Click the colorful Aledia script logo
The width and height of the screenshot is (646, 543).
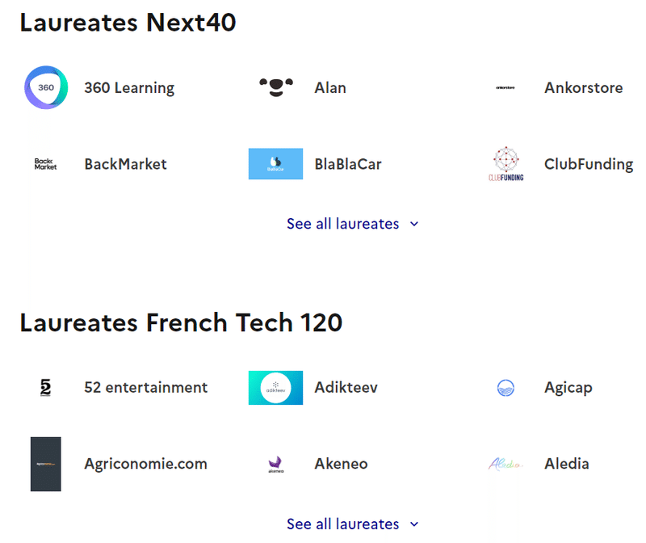tap(505, 464)
